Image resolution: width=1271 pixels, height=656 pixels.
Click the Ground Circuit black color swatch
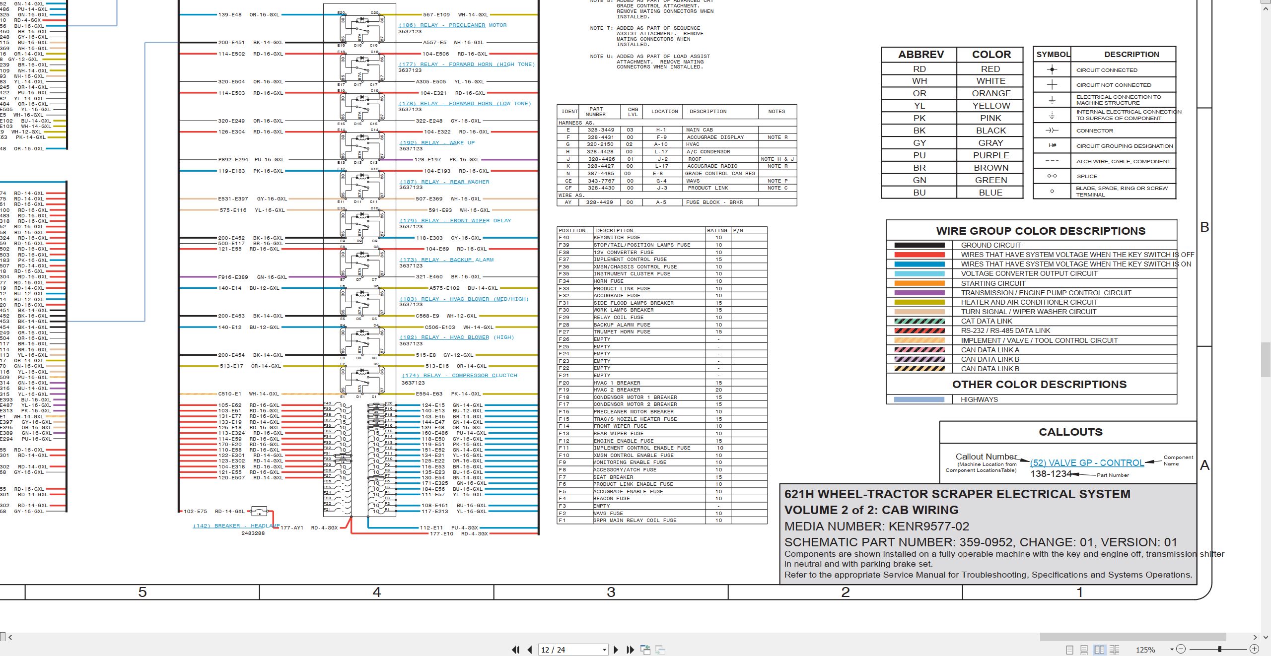click(919, 245)
